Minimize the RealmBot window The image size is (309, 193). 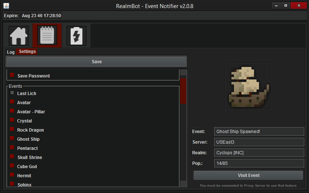tap(276, 6)
